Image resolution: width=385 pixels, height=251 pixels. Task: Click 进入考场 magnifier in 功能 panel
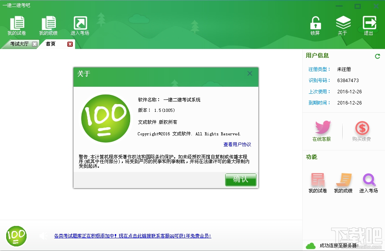368,183
